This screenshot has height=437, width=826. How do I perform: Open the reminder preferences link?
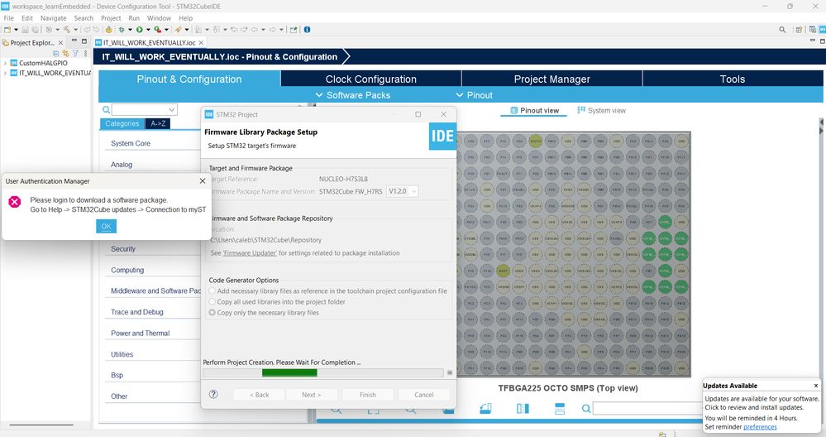760,427
